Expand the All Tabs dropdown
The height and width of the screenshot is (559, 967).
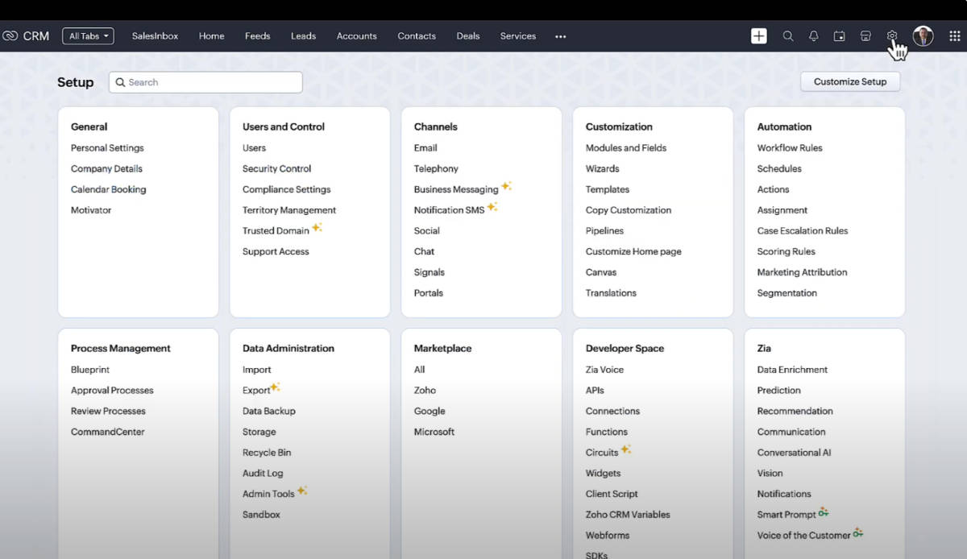coord(88,35)
